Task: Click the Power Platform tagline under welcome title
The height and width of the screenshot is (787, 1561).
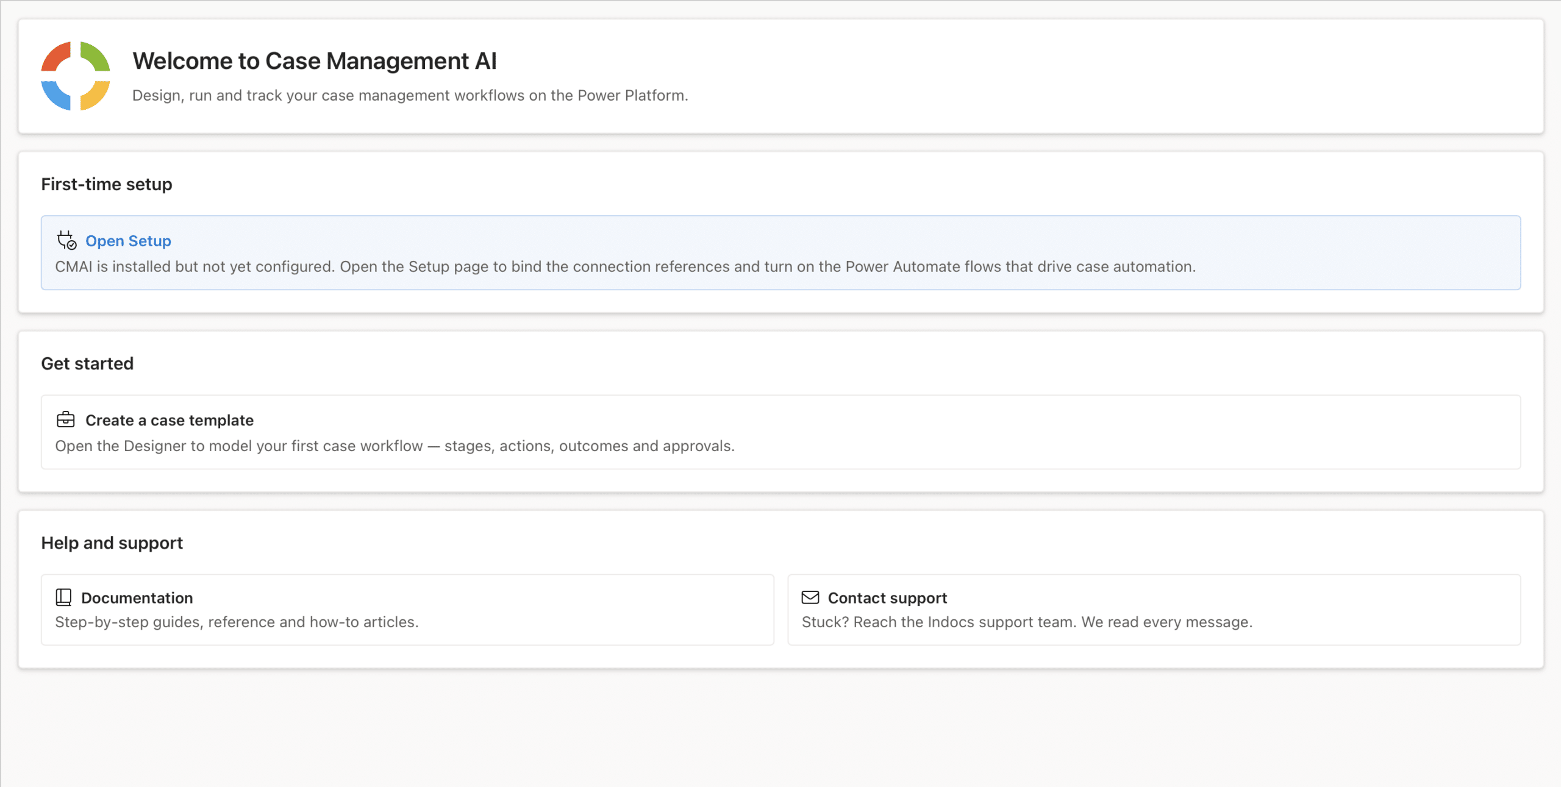Action: tap(410, 95)
